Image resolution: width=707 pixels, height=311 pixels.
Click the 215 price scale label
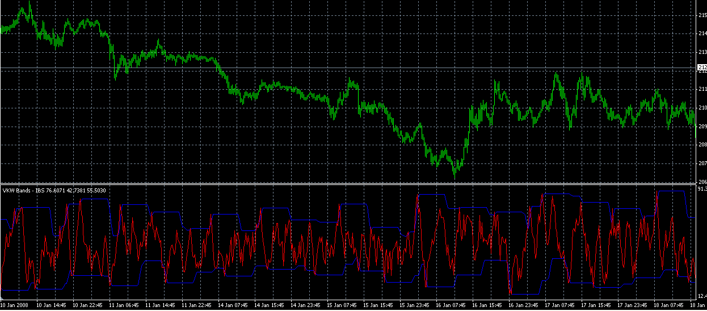tap(702, 15)
